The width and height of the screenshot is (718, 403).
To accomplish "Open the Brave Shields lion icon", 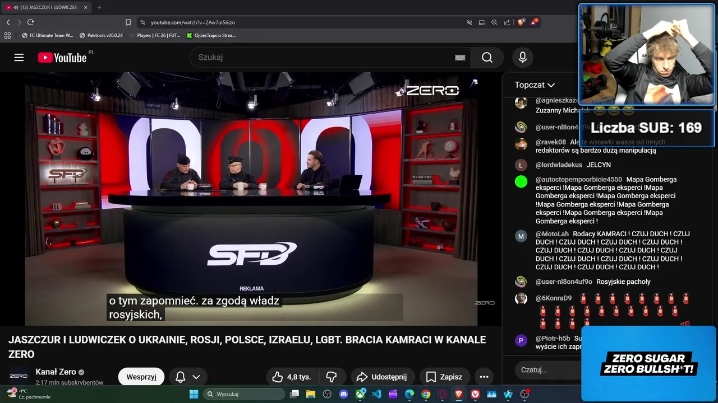I will tap(521, 22).
